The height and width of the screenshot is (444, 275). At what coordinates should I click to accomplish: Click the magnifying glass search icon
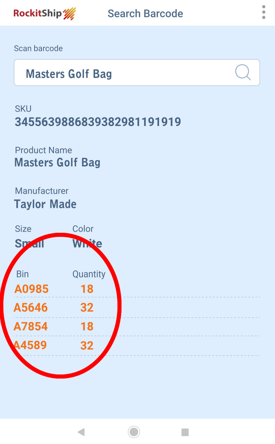pos(243,73)
